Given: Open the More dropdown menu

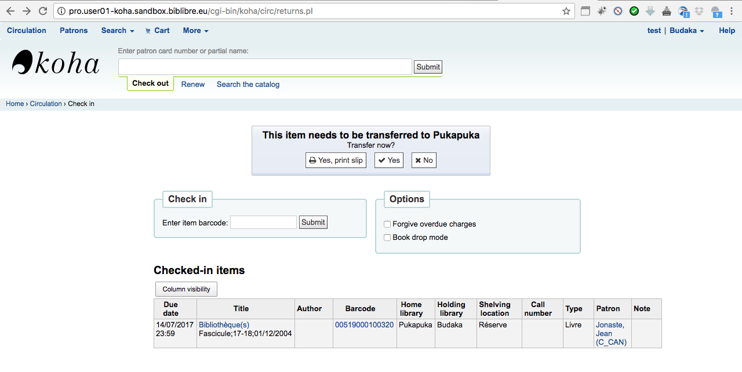Looking at the screenshot, I should click(195, 31).
